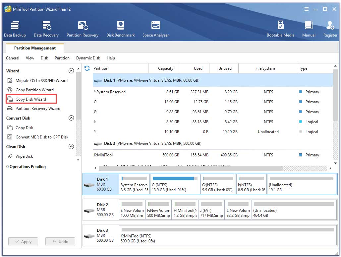This screenshot has height=257, width=341.
Task: Open Partition Recovery tool
Action: point(83,29)
